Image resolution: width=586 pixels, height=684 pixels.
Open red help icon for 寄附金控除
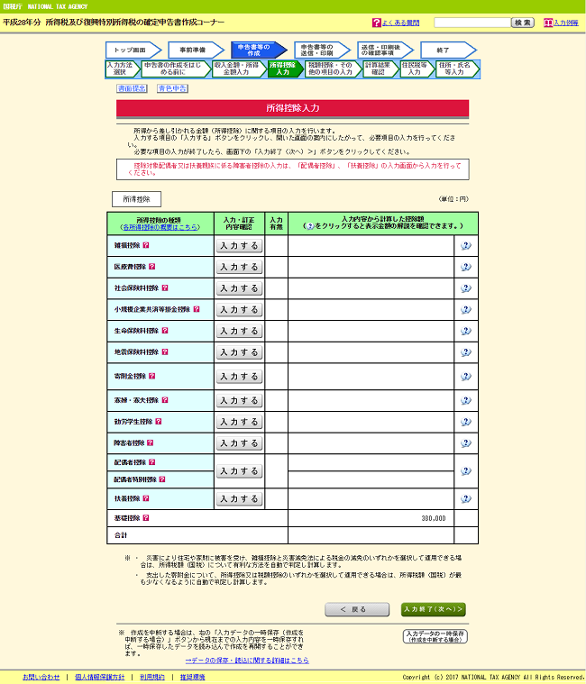point(151,376)
